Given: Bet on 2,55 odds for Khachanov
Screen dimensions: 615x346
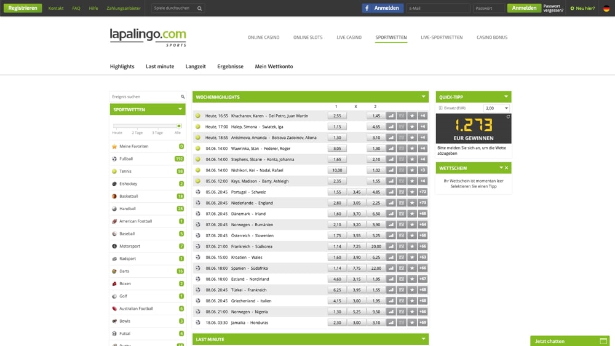Looking at the screenshot, I should click(337, 116).
